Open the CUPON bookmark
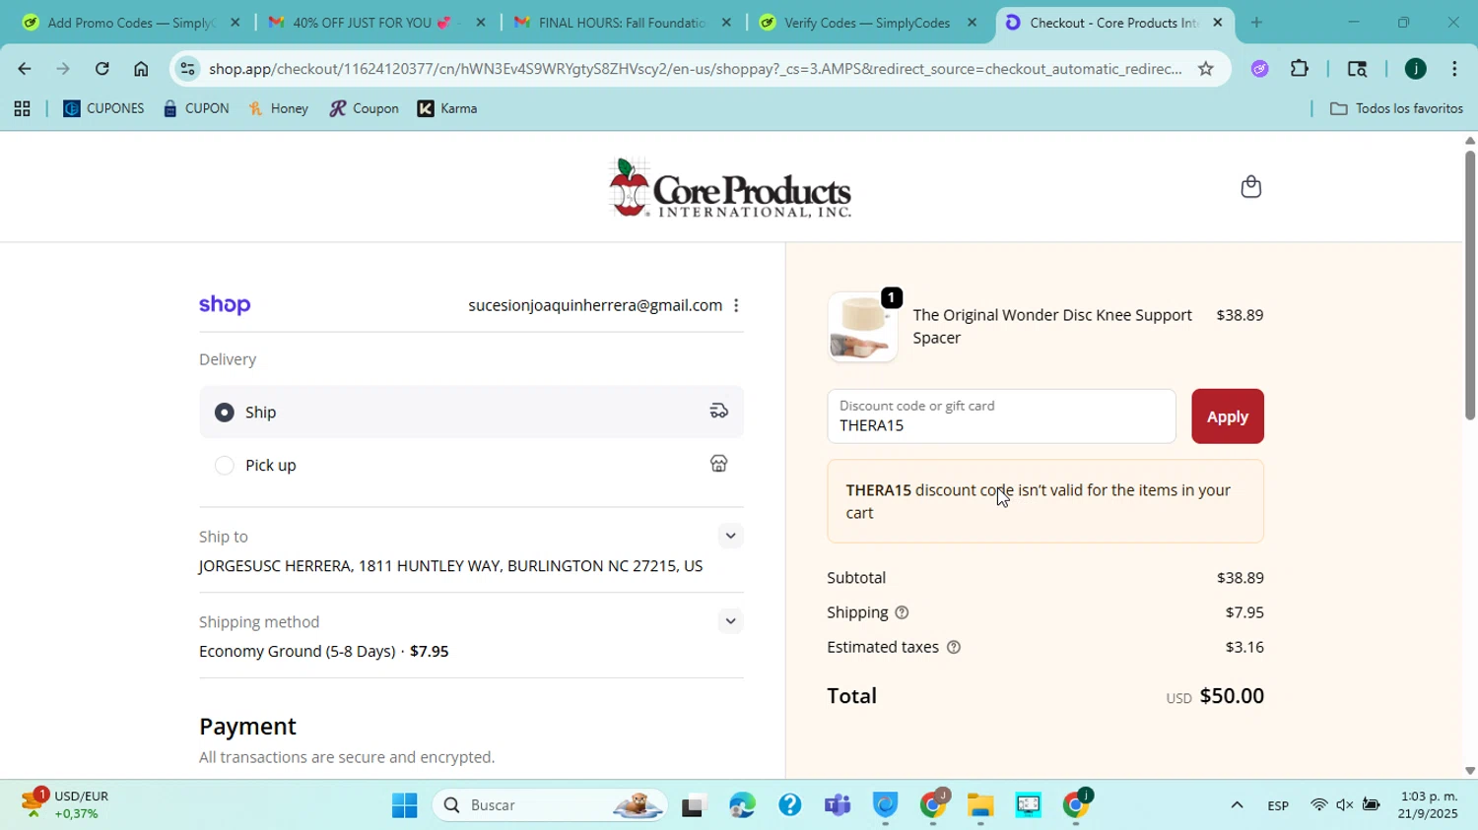The image size is (1478, 830). [196, 109]
